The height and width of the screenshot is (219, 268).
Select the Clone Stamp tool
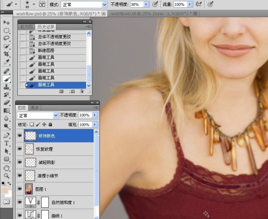coord(7,87)
